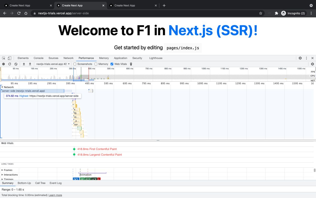The height and width of the screenshot is (198, 316).
Task: Bookmark this page with star icon
Action: (261, 13)
